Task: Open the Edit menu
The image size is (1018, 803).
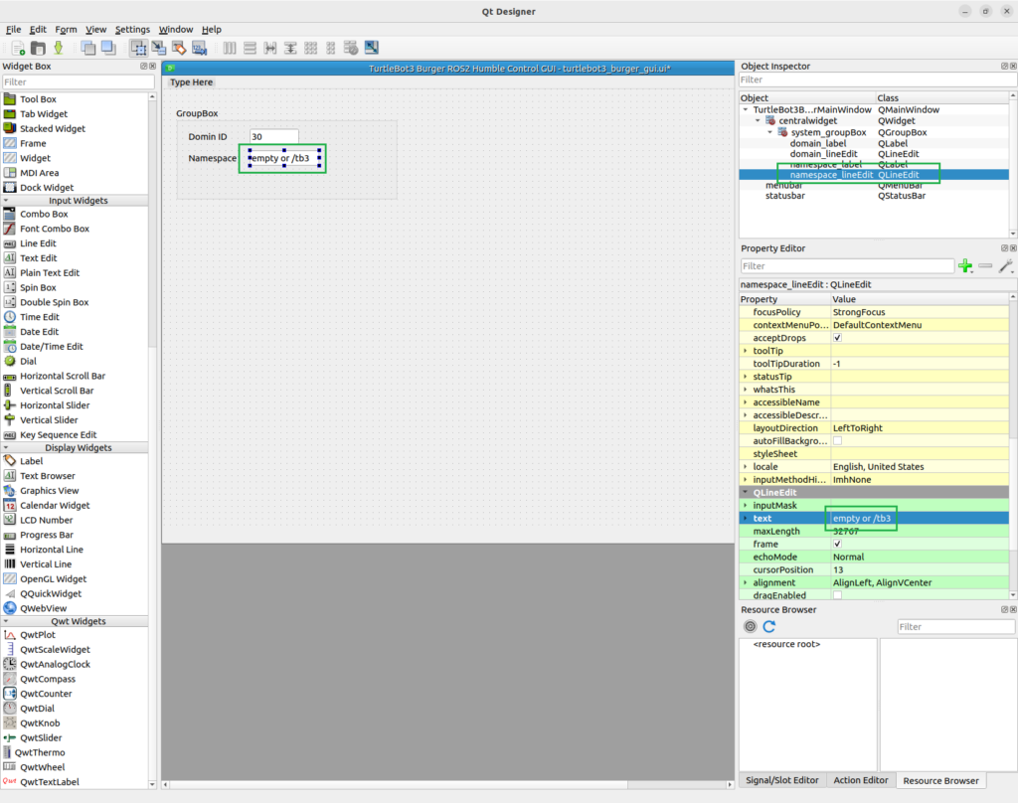Action: pos(38,29)
